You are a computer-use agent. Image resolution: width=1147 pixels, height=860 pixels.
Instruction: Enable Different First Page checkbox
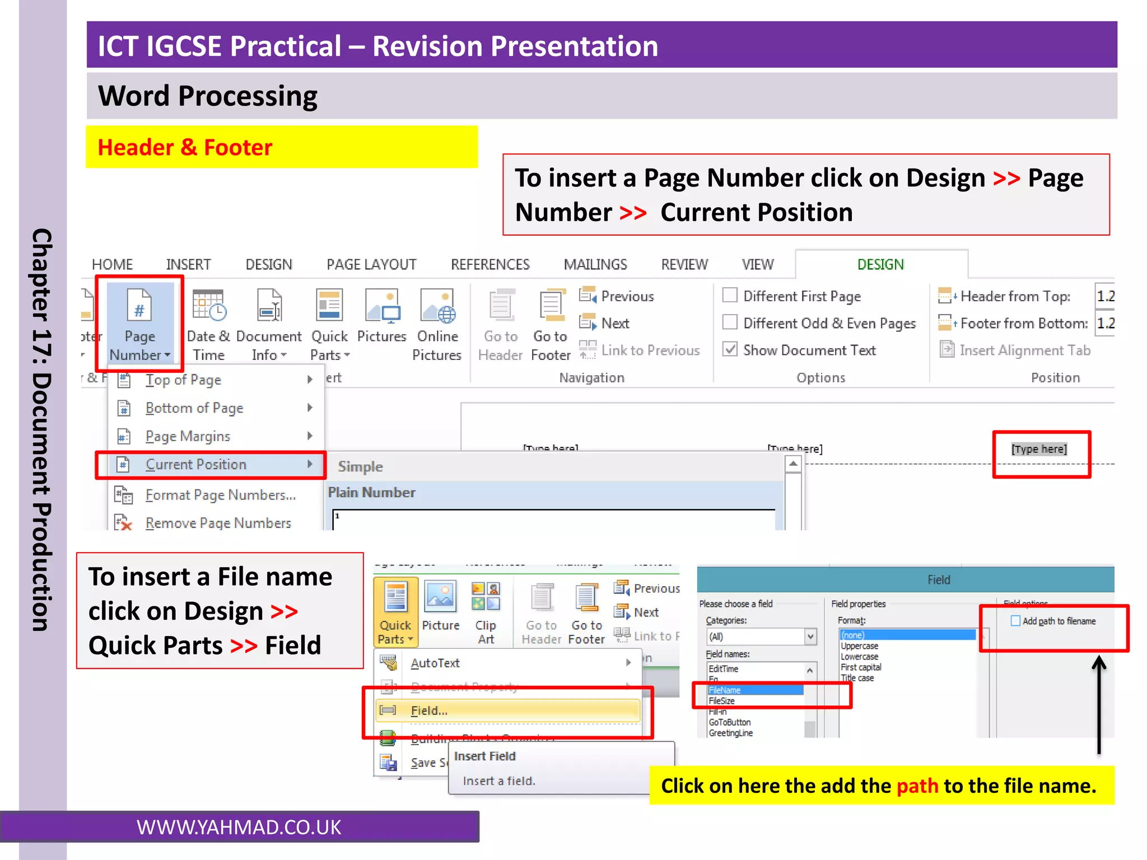(730, 295)
